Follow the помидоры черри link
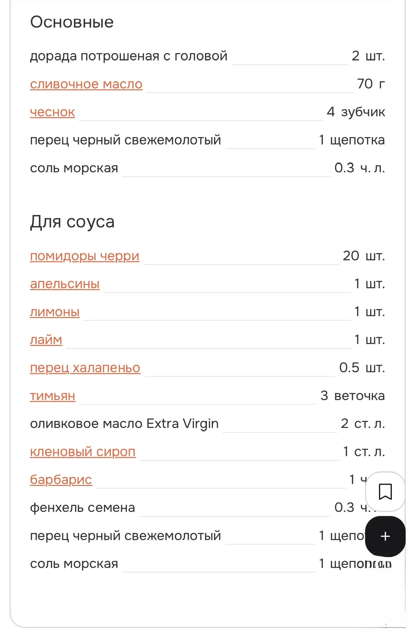The image size is (415, 636). pyautogui.click(x=84, y=256)
